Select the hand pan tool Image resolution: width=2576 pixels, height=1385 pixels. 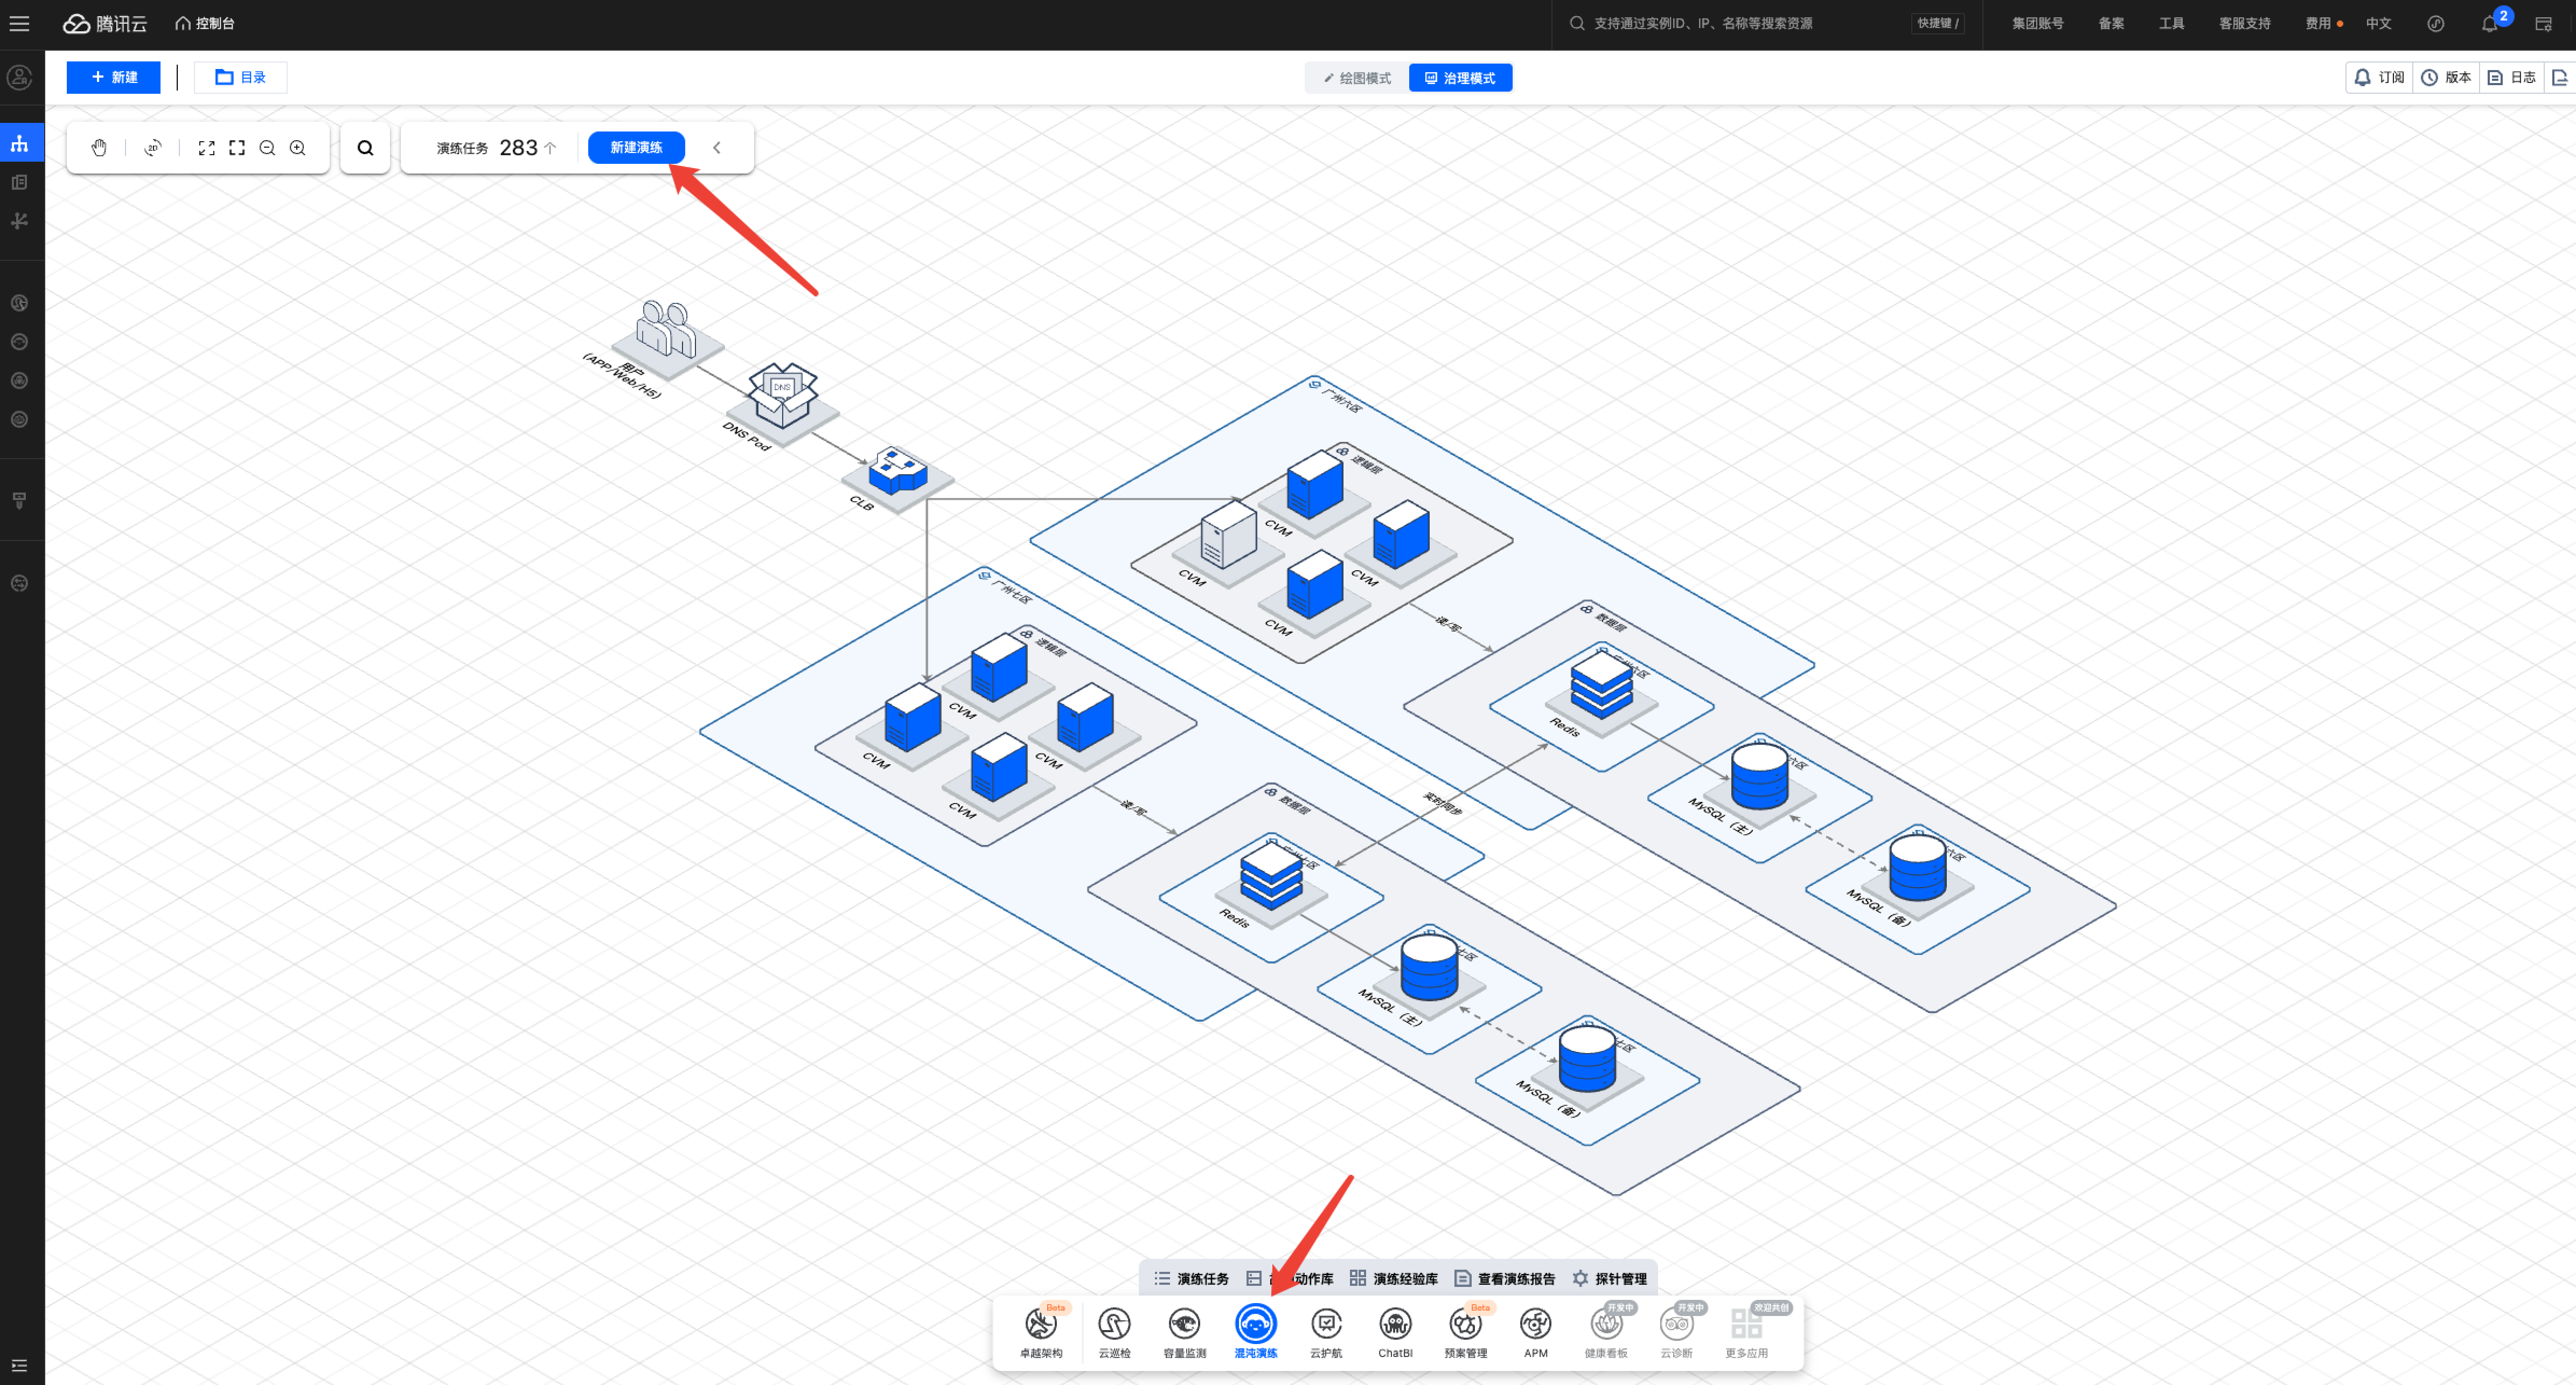98,148
